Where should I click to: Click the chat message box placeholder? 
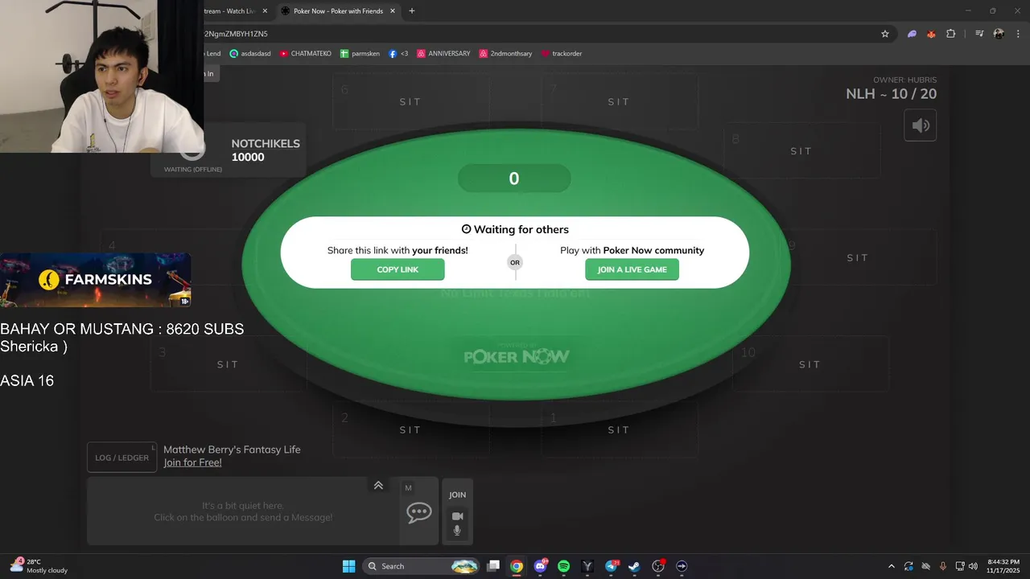(x=243, y=511)
